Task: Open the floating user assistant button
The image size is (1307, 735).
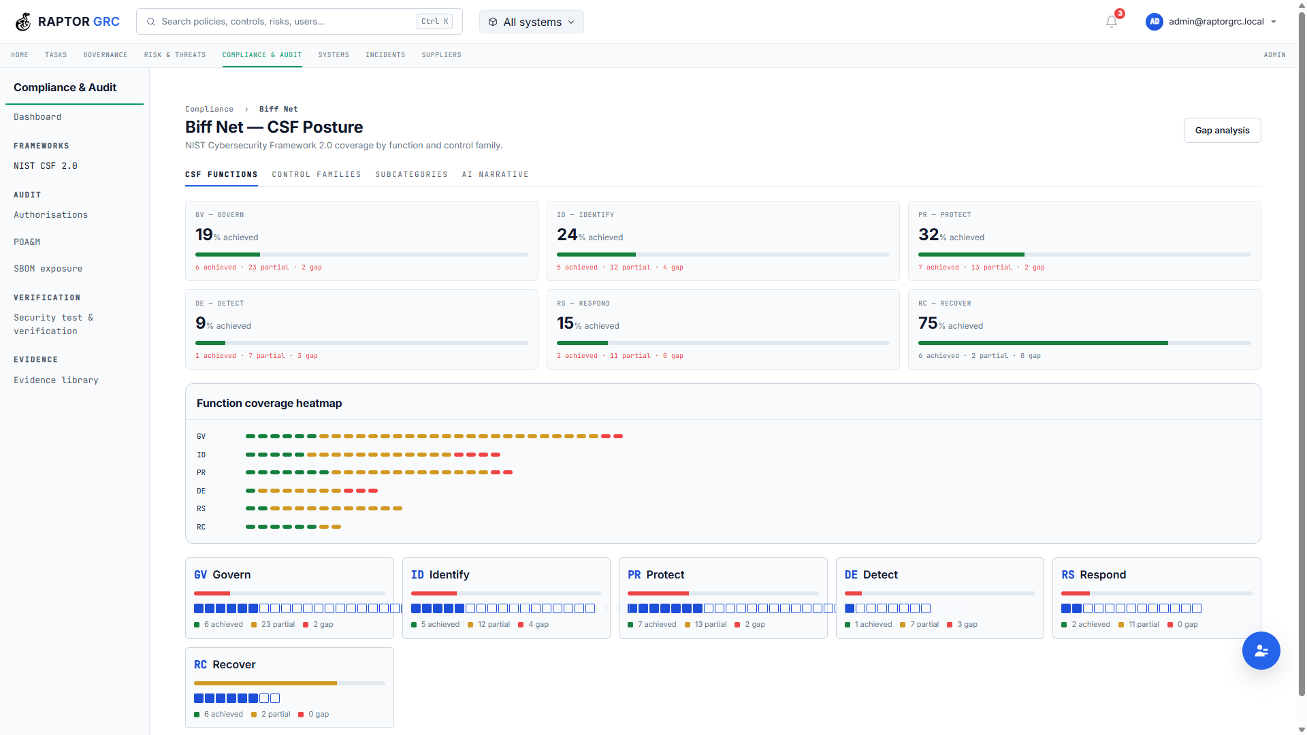Action: (x=1261, y=651)
